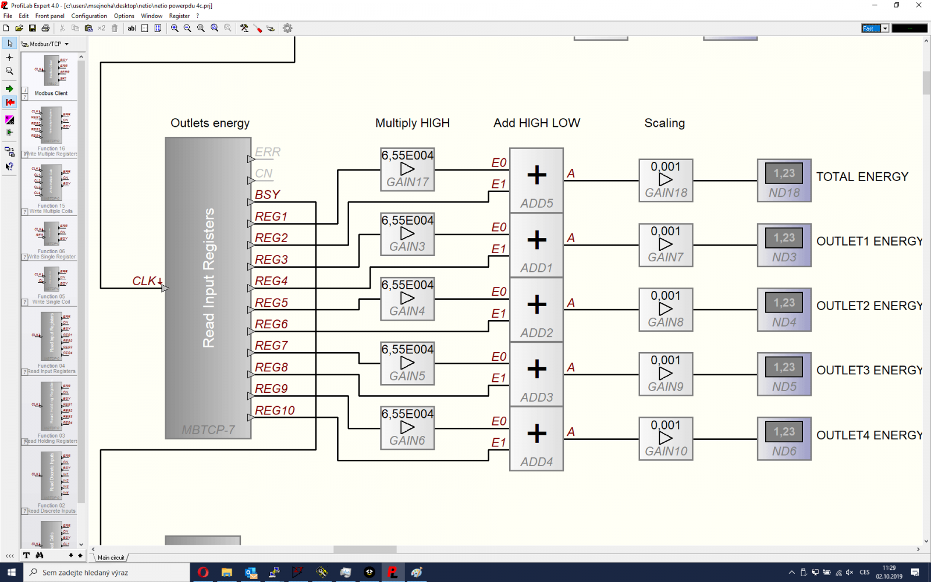Viewport: 931px width, 582px height.
Task: Open the gear settings icon in toolbar
Action: 287,28
